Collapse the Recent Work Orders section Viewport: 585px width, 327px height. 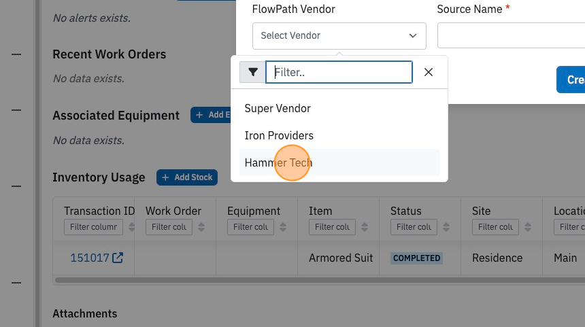[16, 54]
